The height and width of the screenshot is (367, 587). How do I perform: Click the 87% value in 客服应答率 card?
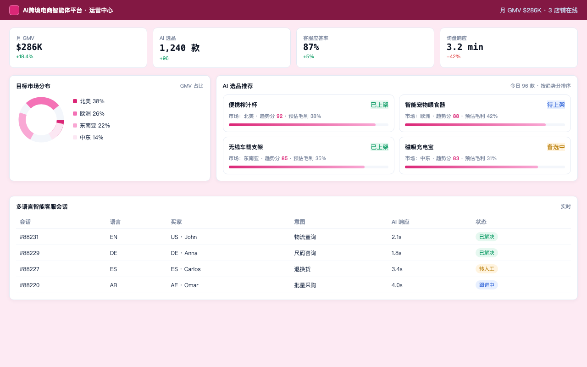click(x=311, y=47)
